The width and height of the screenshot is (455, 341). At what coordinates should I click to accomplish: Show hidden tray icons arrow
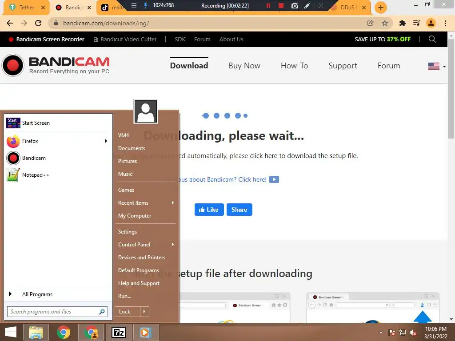tap(381, 333)
